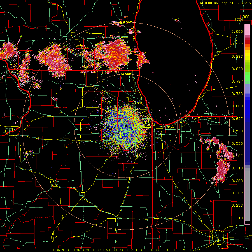Select the 0.947 scale value
The image size is (252, 252).
237,44
